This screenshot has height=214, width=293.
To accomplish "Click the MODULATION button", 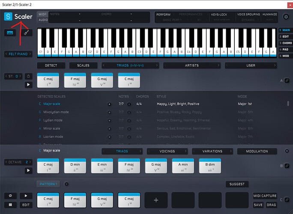I will pos(257,151).
